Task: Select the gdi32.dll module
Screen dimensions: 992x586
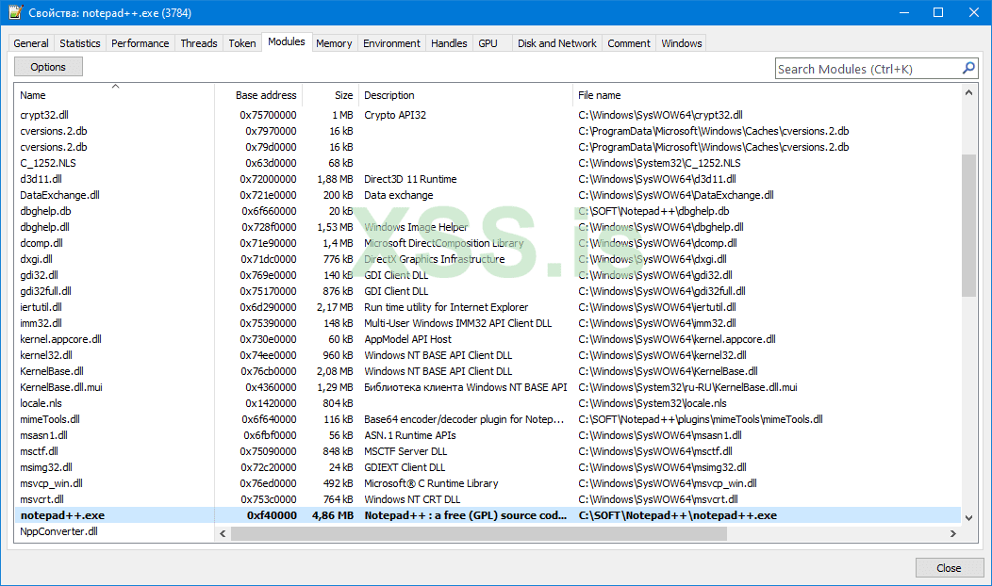Action: pos(488,275)
